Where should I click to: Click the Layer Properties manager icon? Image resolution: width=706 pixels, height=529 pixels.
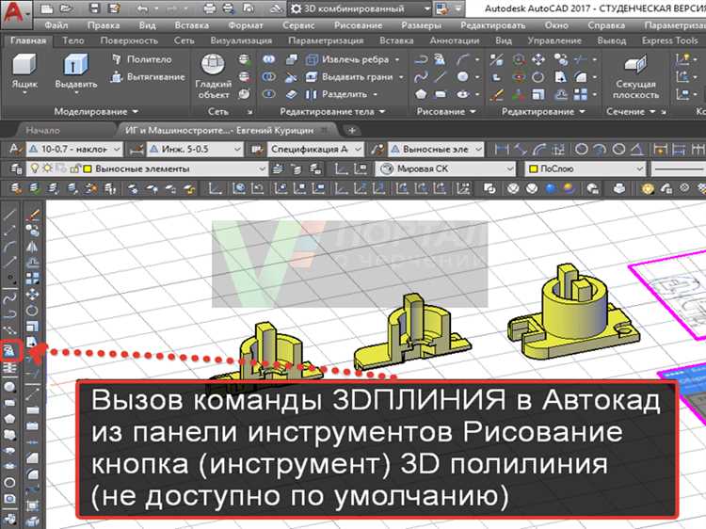[16, 168]
